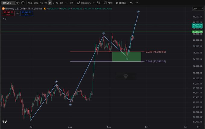Open the indicator templates grid icon
The height and width of the screenshot is (129, 205).
99,3
